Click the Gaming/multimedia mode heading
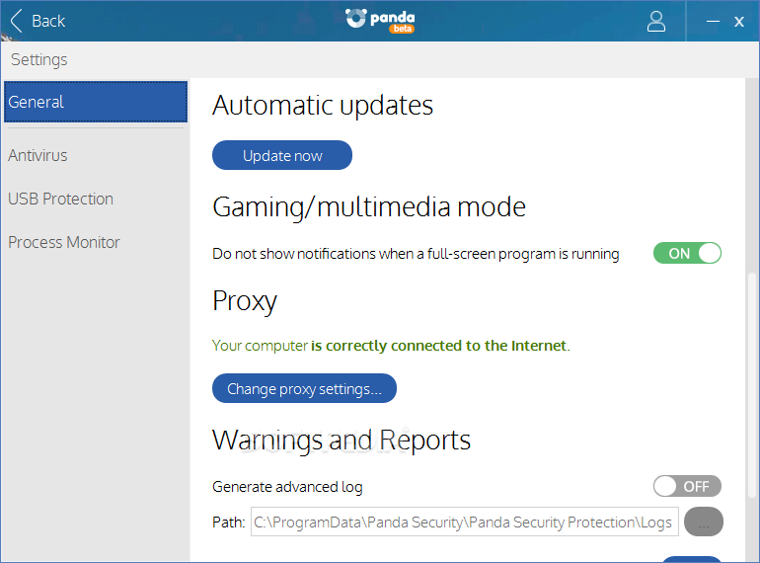This screenshot has width=760, height=563. click(369, 207)
